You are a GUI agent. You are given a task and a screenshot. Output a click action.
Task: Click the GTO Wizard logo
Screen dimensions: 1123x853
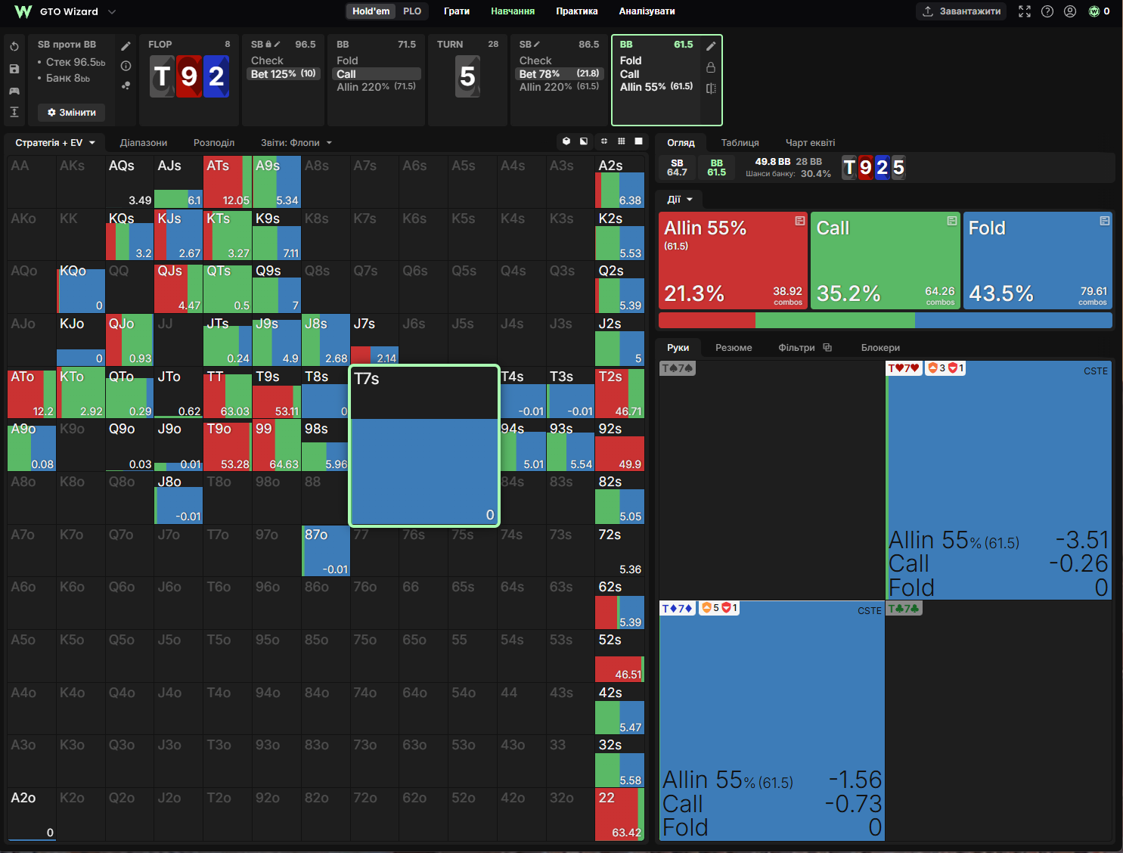[x=23, y=11]
